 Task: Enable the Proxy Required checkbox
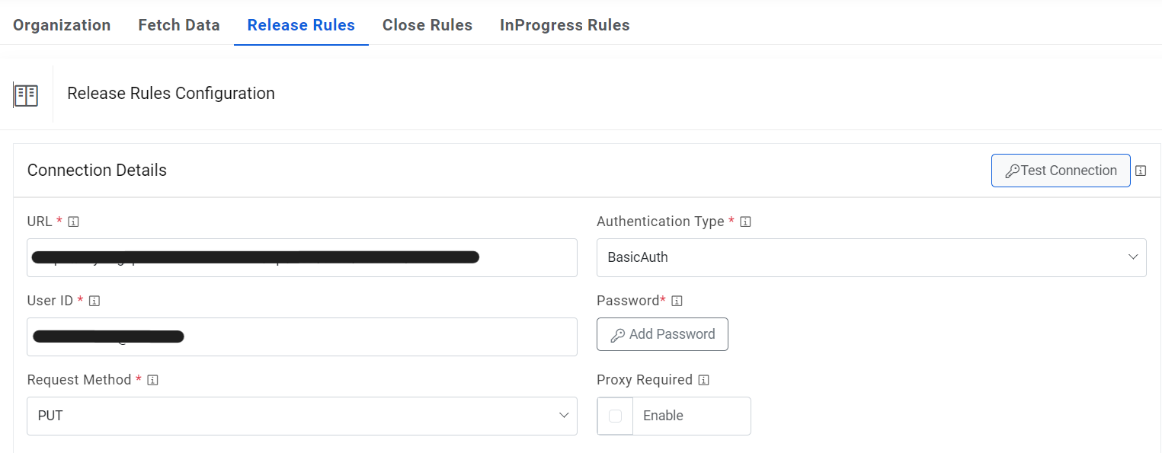(616, 416)
